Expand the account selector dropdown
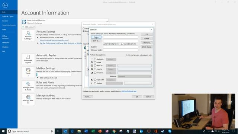The width and height of the screenshot is (238, 134). [107, 22]
